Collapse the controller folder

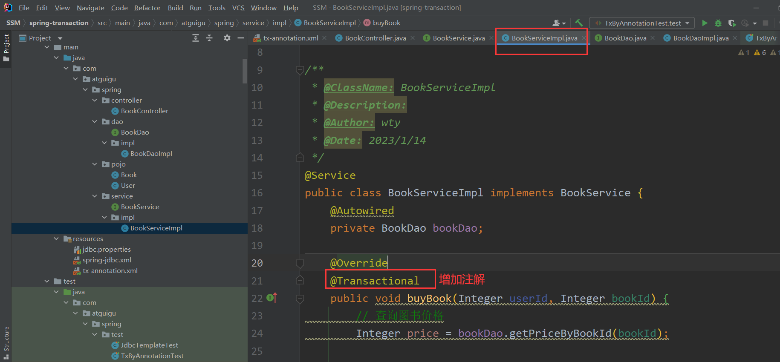click(x=95, y=100)
